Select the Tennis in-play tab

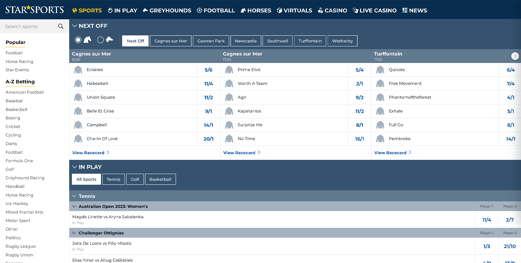(x=113, y=179)
